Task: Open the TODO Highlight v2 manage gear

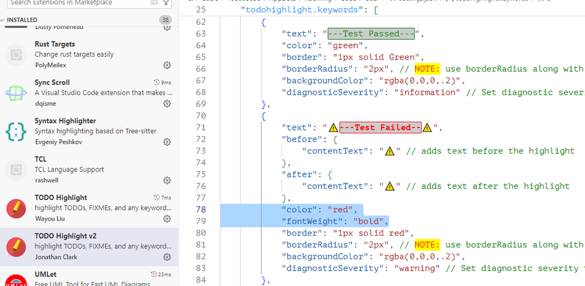Action: coord(167,257)
